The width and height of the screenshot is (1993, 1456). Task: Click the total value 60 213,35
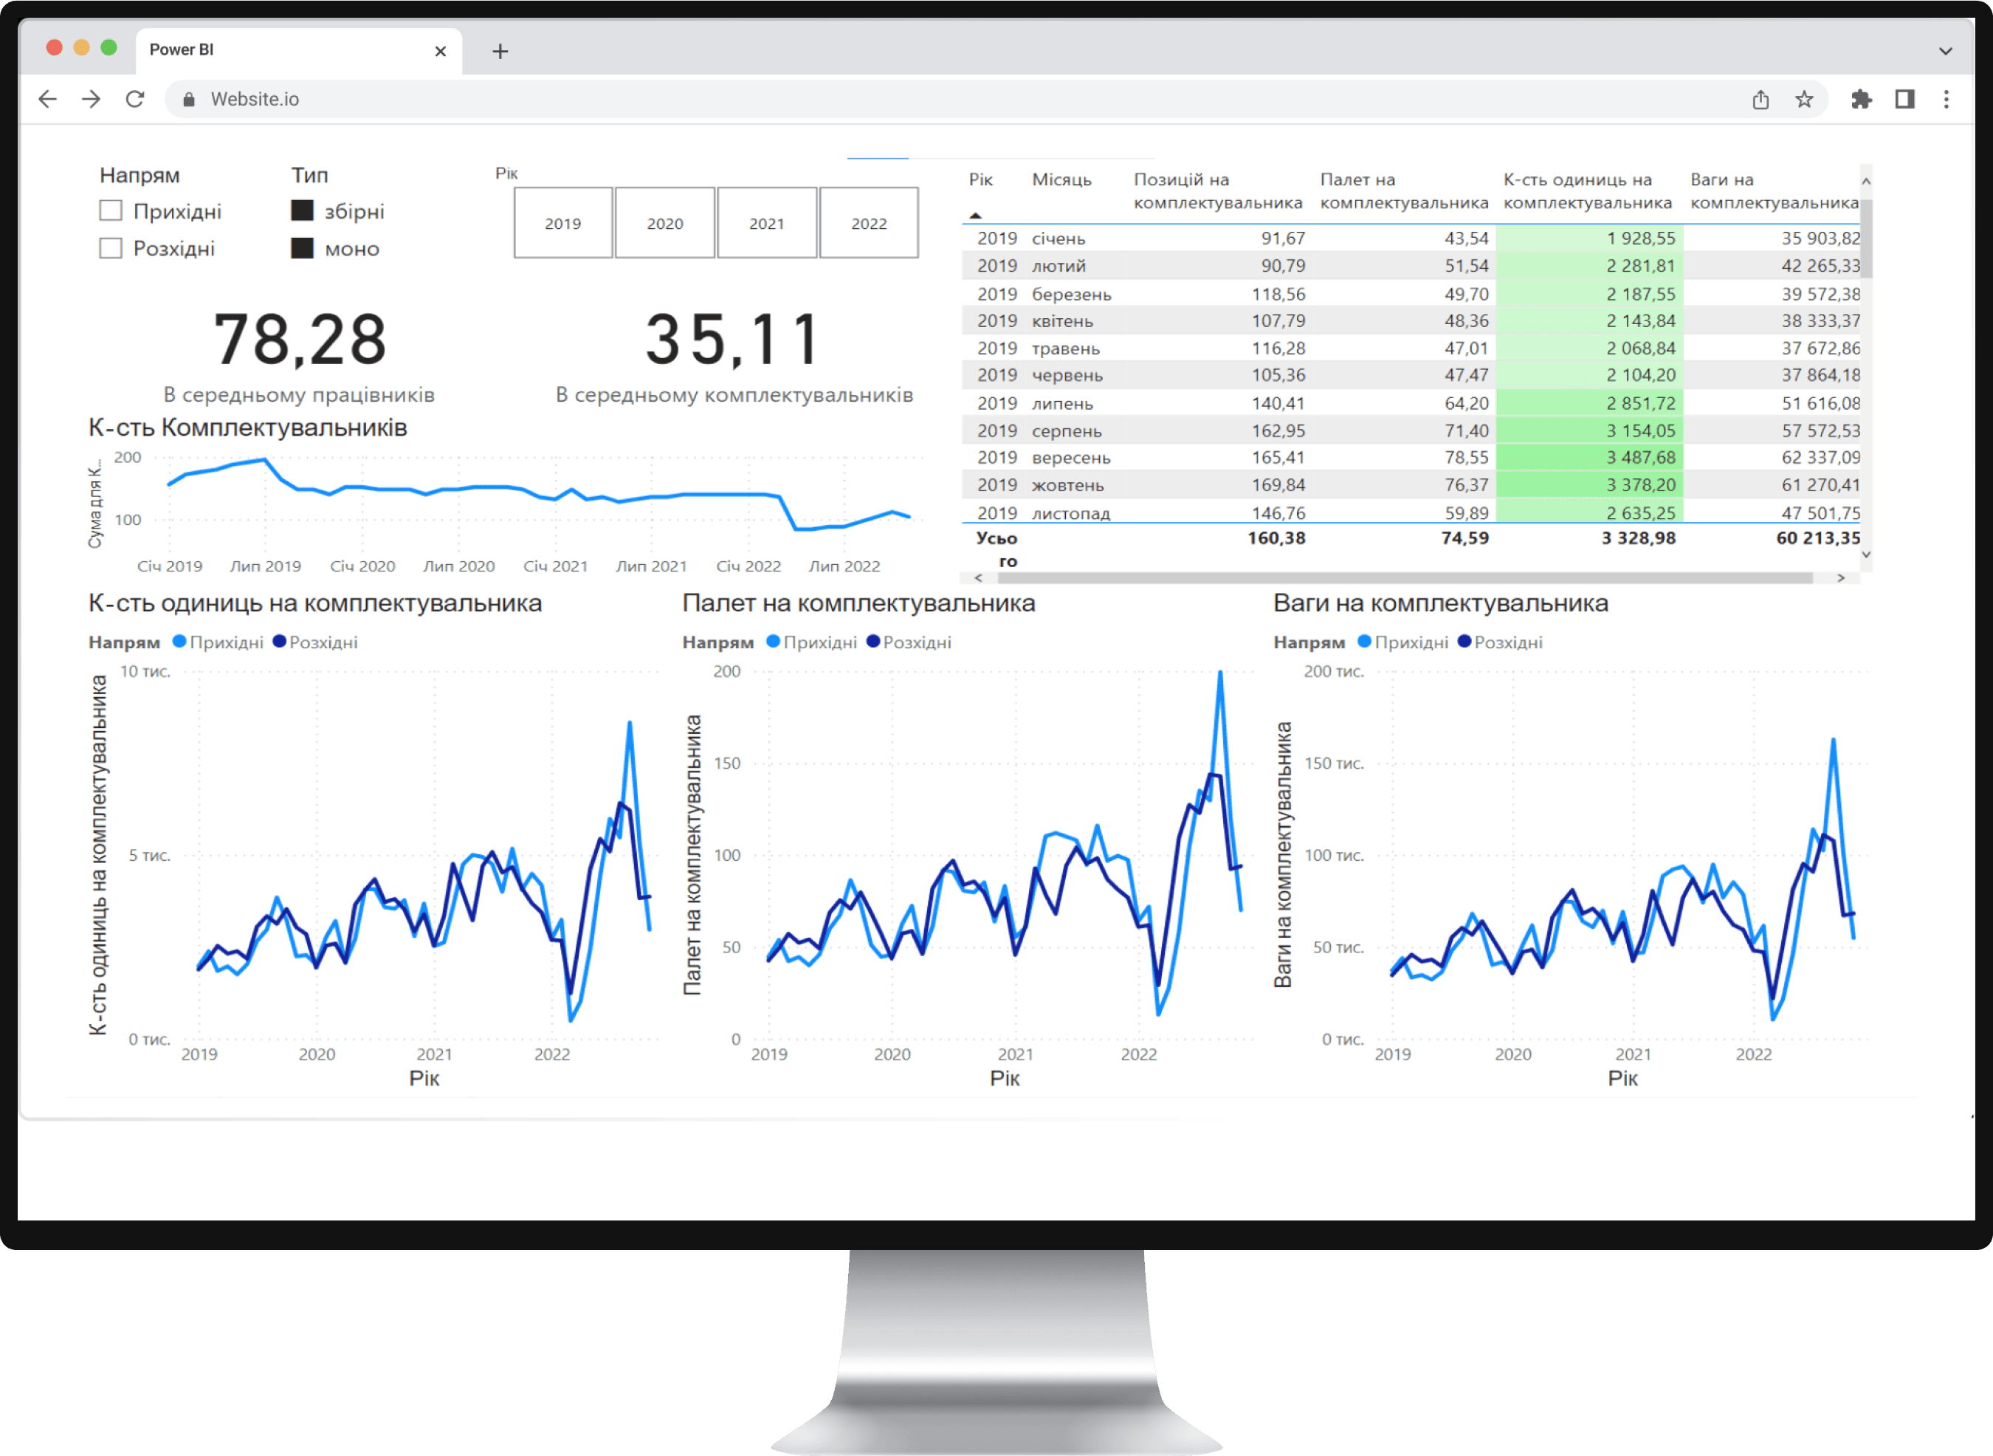[x=1817, y=538]
